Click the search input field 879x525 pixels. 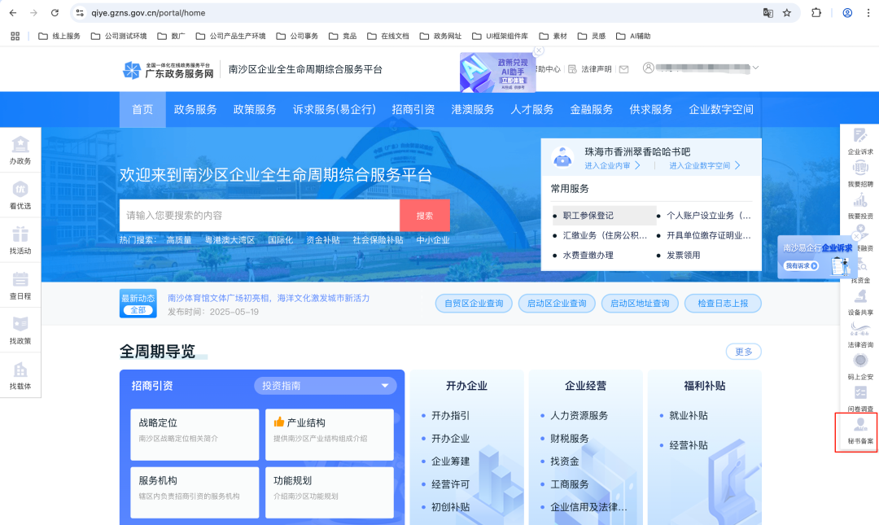tap(259, 215)
